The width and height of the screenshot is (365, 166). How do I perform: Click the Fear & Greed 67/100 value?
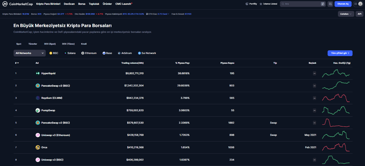188,14
